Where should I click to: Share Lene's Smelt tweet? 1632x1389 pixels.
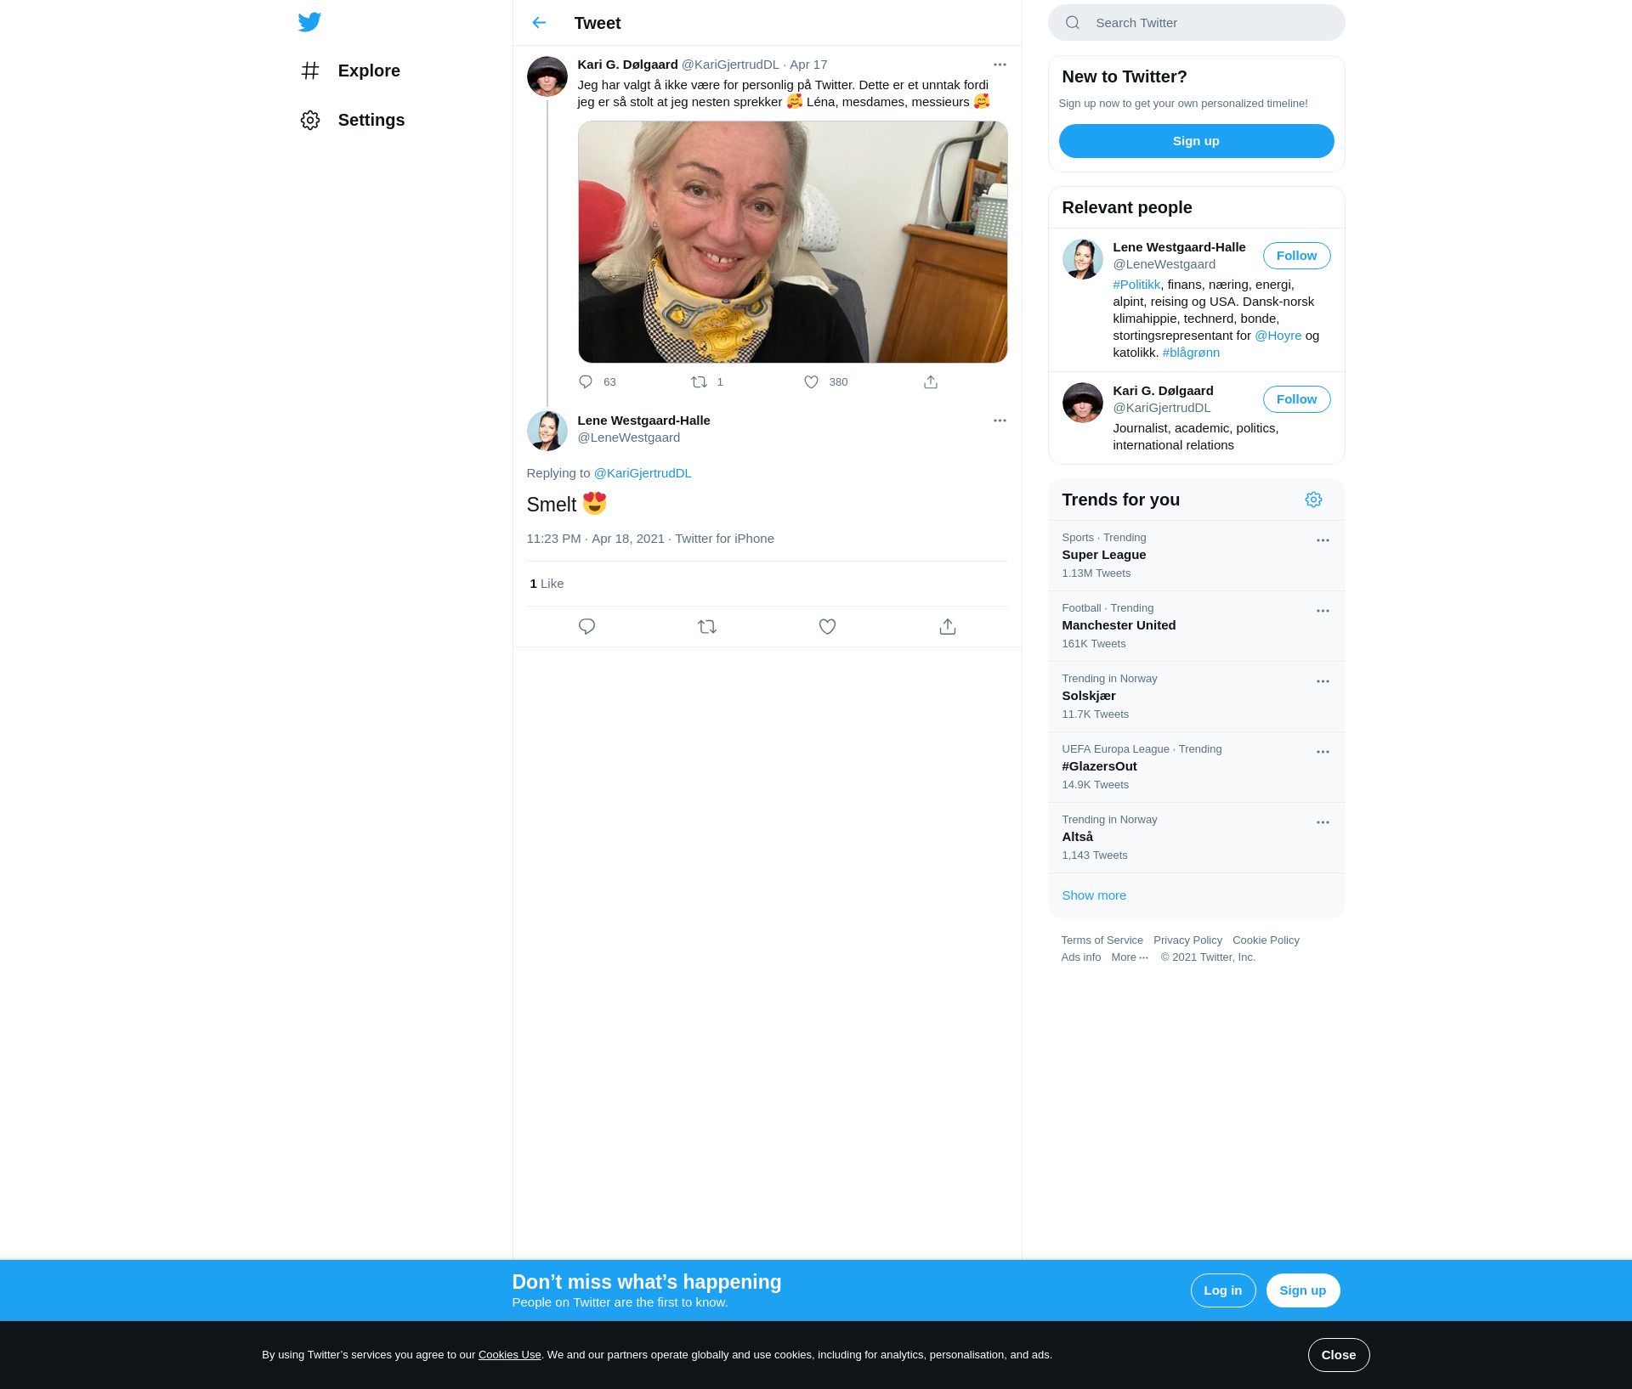point(948,627)
